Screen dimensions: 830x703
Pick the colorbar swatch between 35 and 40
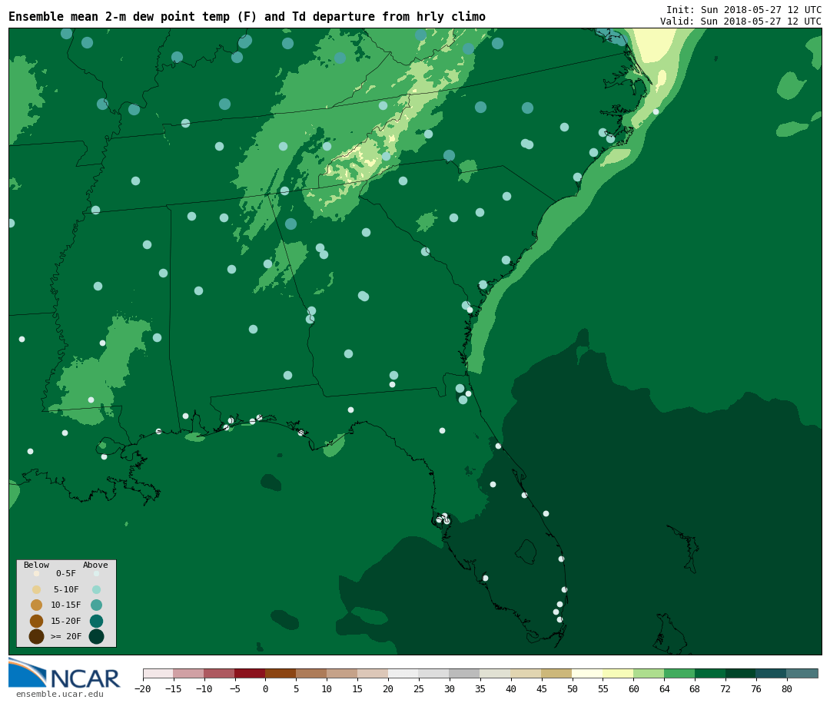[496, 673]
